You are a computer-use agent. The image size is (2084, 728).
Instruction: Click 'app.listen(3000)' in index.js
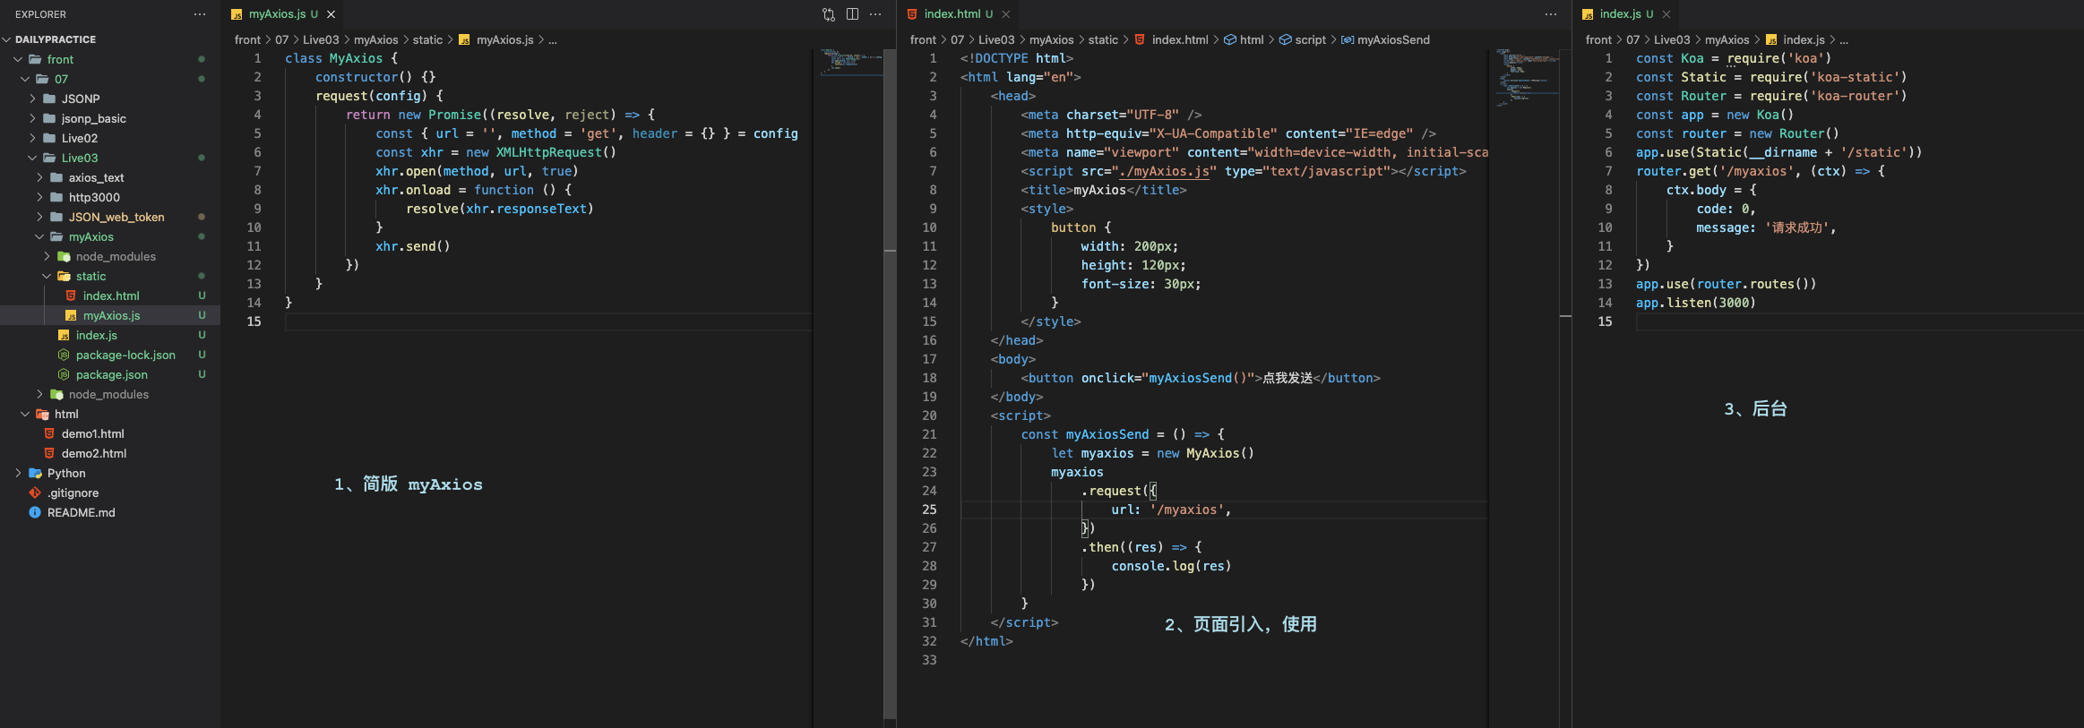[x=1695, y=303]
